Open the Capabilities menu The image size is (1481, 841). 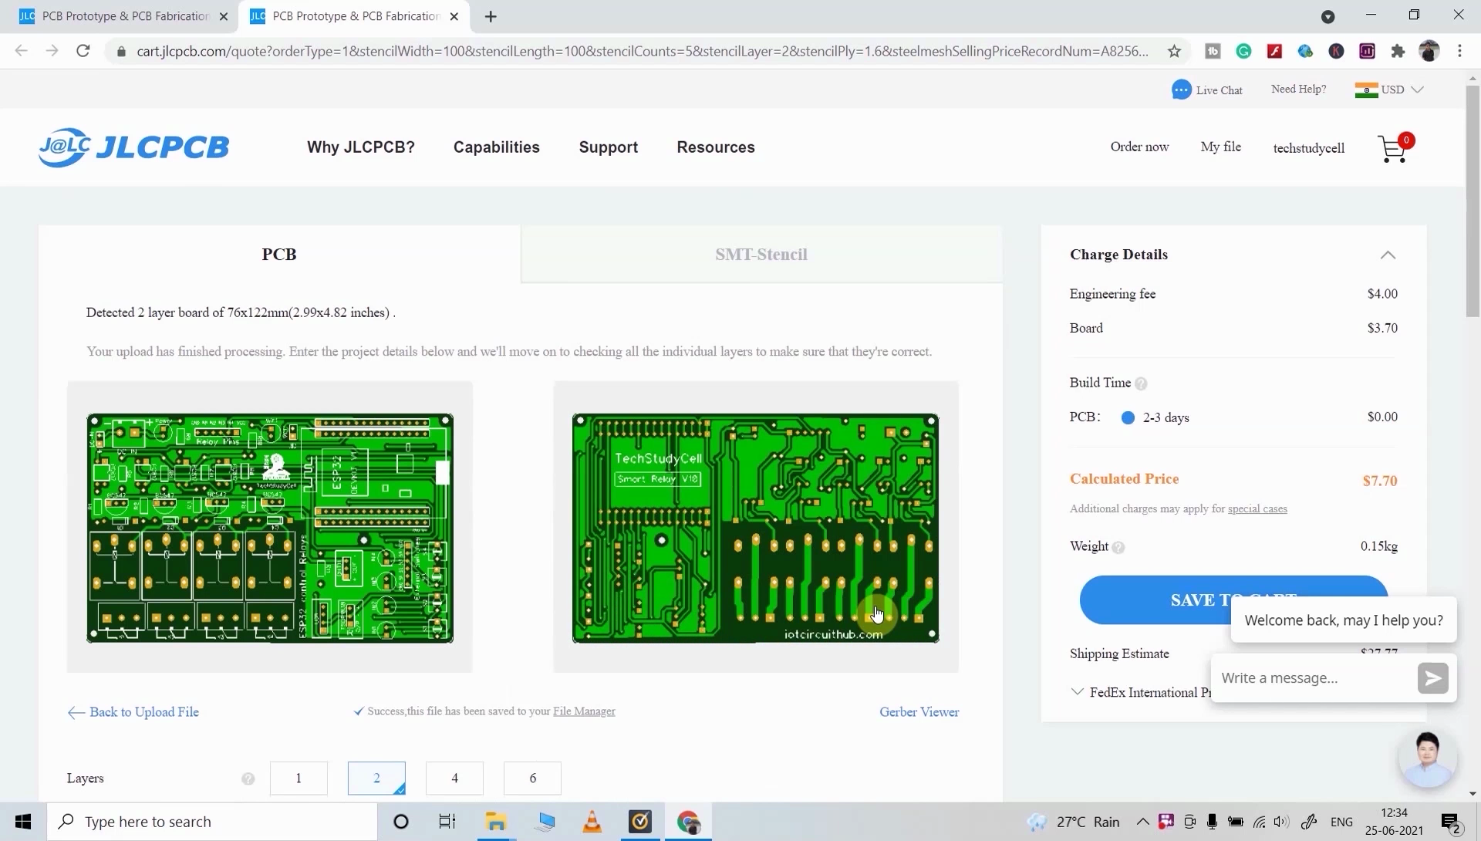coord(496,147)
